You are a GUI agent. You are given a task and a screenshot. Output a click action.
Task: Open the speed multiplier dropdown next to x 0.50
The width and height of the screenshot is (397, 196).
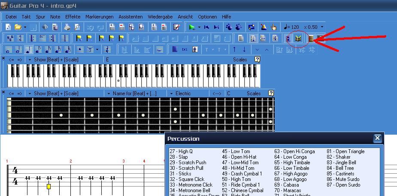coord(322,27)
